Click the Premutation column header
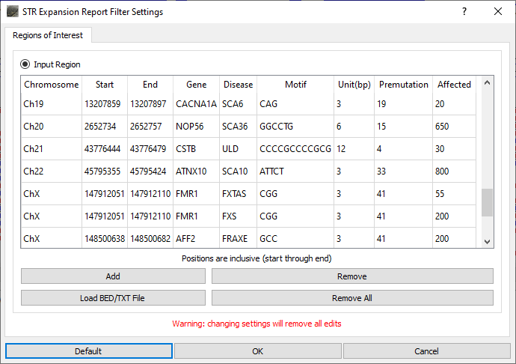This screenshot has width=516, height=364. [404, 85]
